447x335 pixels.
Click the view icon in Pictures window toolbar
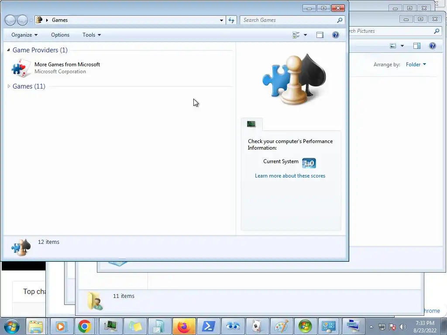pos(393,46)
